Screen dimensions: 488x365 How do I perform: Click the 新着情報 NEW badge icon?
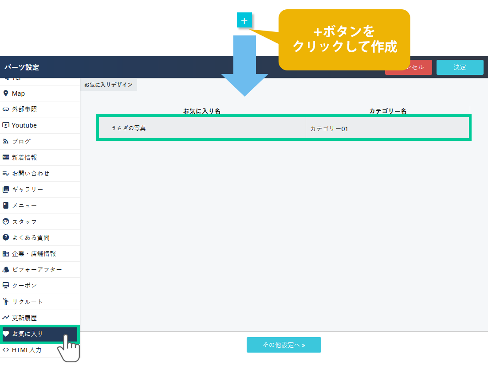pos(6,157)
